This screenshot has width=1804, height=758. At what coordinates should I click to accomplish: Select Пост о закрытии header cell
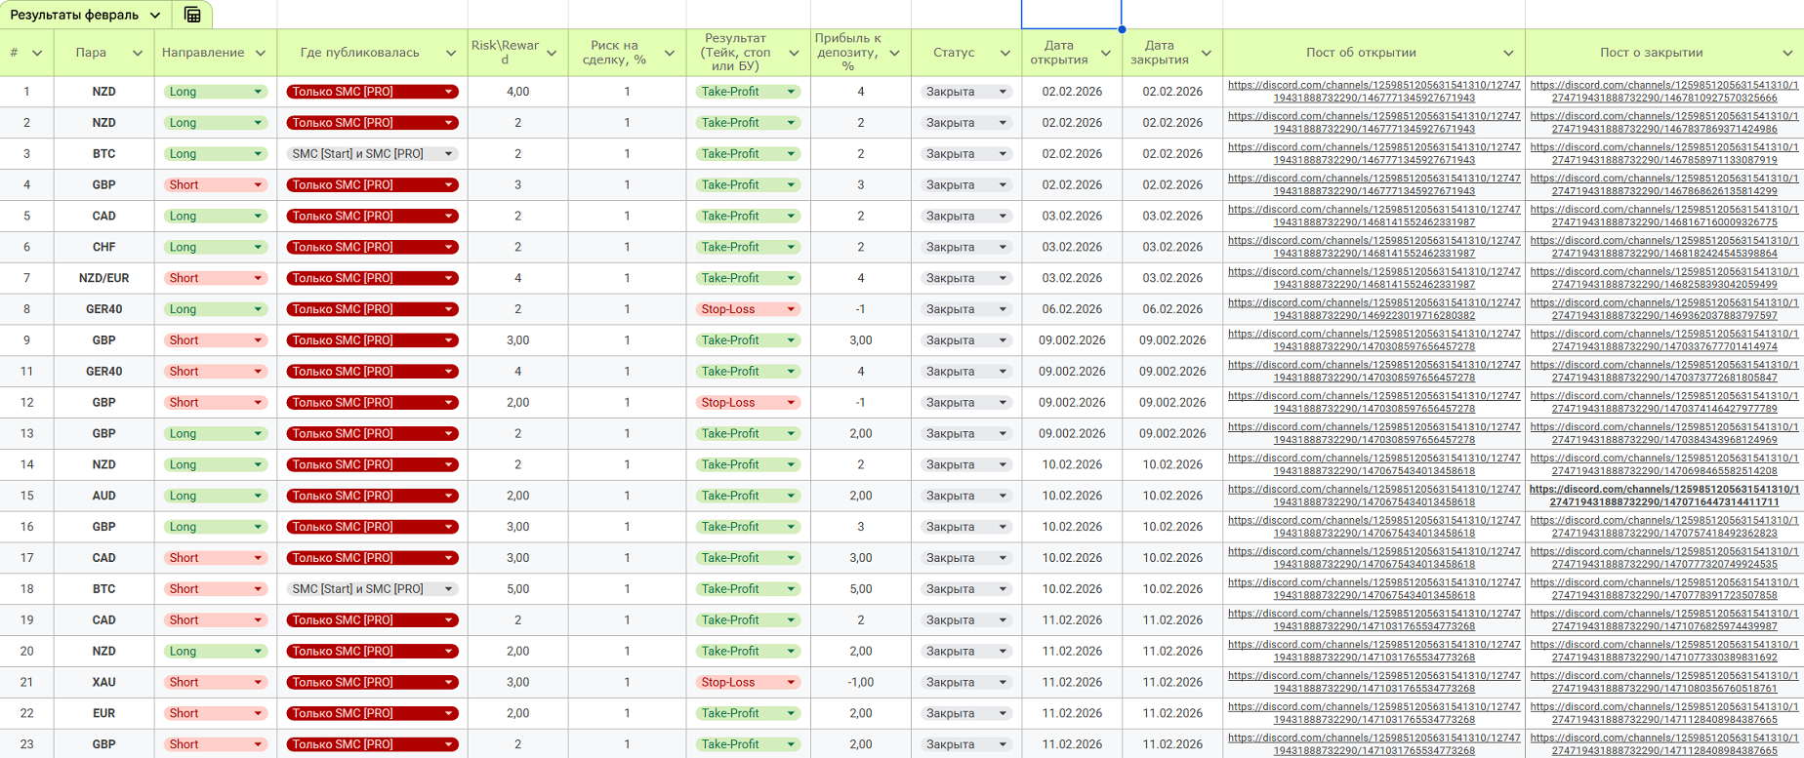[1664, 53]
